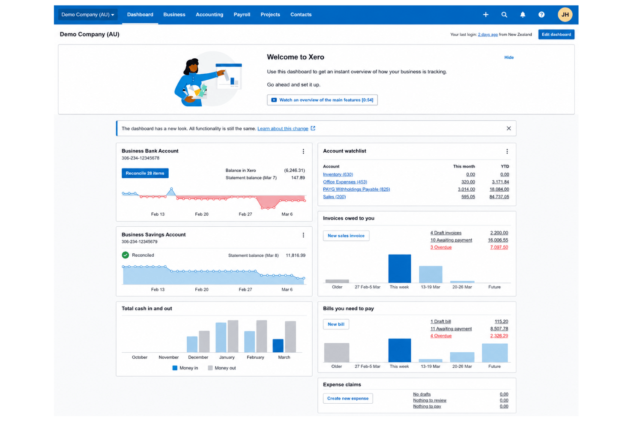Click Create new expense button
The image size is (634, 423).
click(x=348, y=399)
